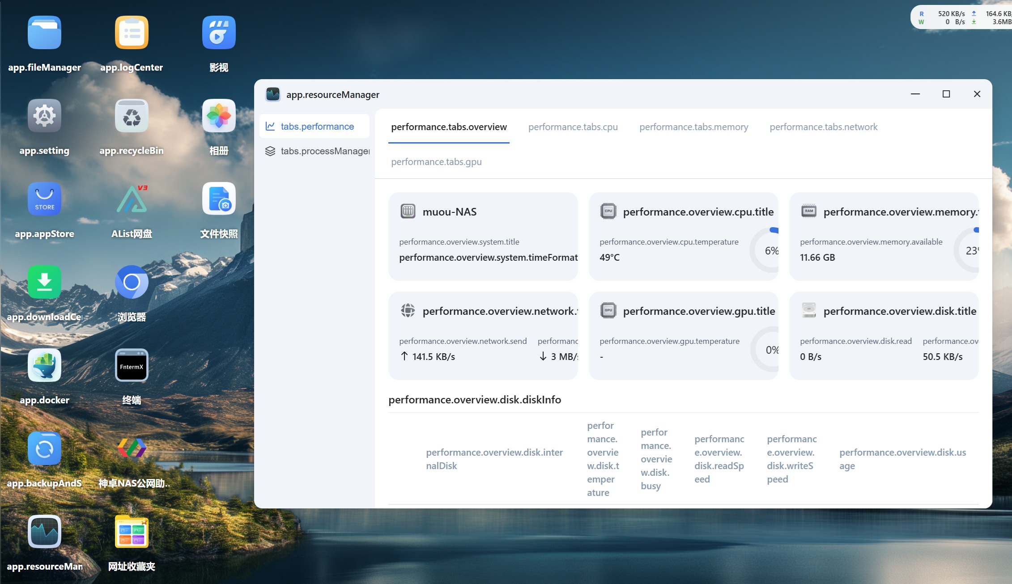Viewport: 1012px width, 584px height.
Task: Open the app.downloadCenter green icon
Action: (44, 282)
